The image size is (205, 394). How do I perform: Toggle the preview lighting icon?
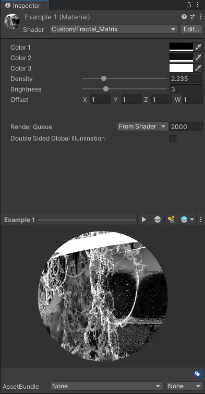click(x=171, y=219)
